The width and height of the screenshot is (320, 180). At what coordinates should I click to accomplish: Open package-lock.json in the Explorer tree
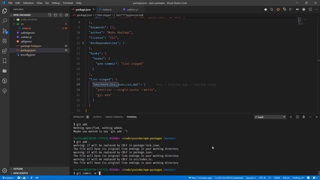[x=31, y=46]
